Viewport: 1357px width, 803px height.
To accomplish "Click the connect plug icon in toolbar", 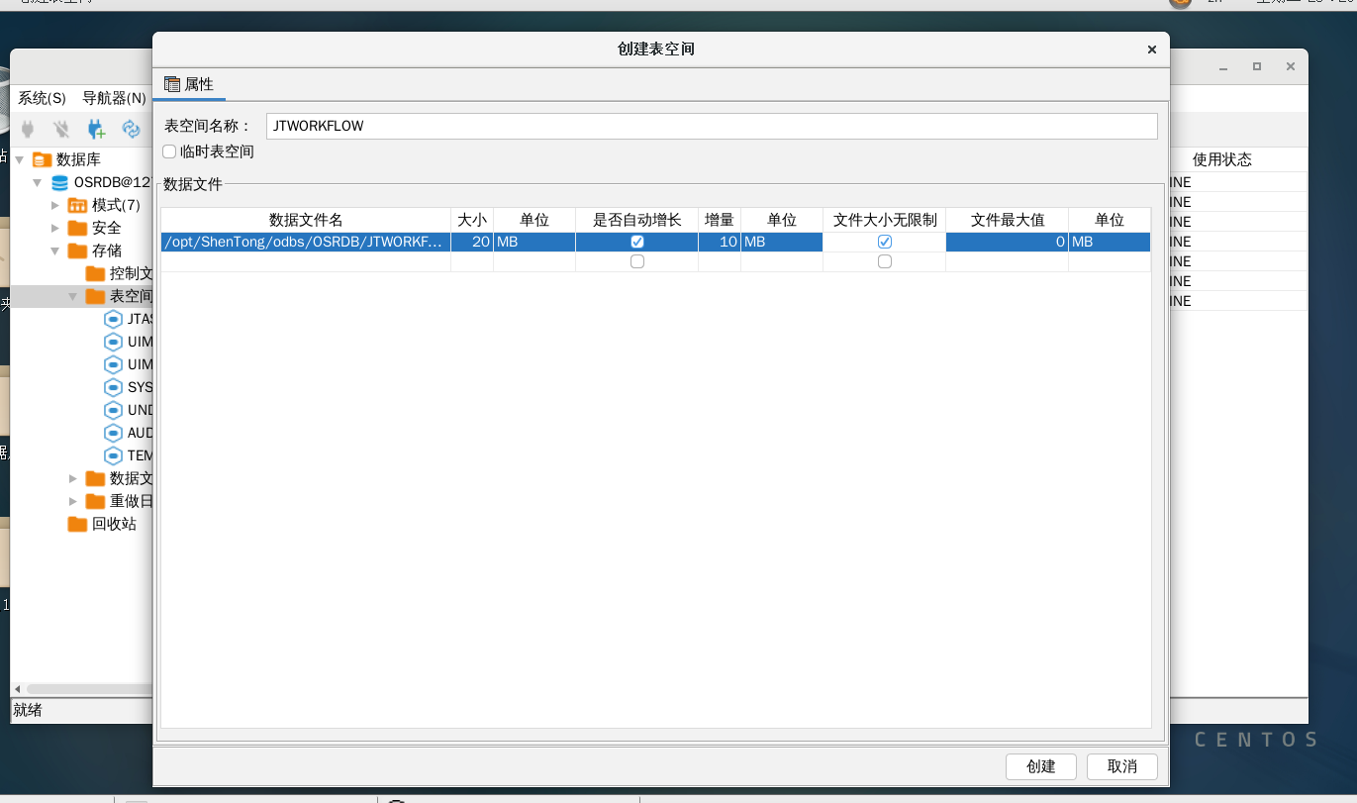I will [28, 129].
